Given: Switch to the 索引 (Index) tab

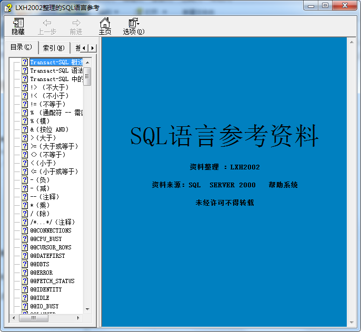Looking at the screenshot, I should 53,48.
